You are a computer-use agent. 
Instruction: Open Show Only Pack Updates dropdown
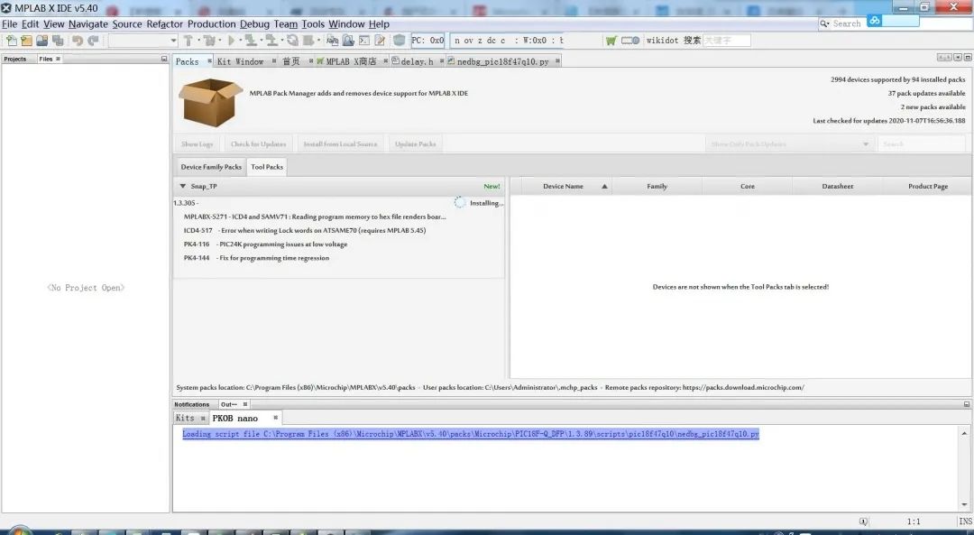coord(789,144)
